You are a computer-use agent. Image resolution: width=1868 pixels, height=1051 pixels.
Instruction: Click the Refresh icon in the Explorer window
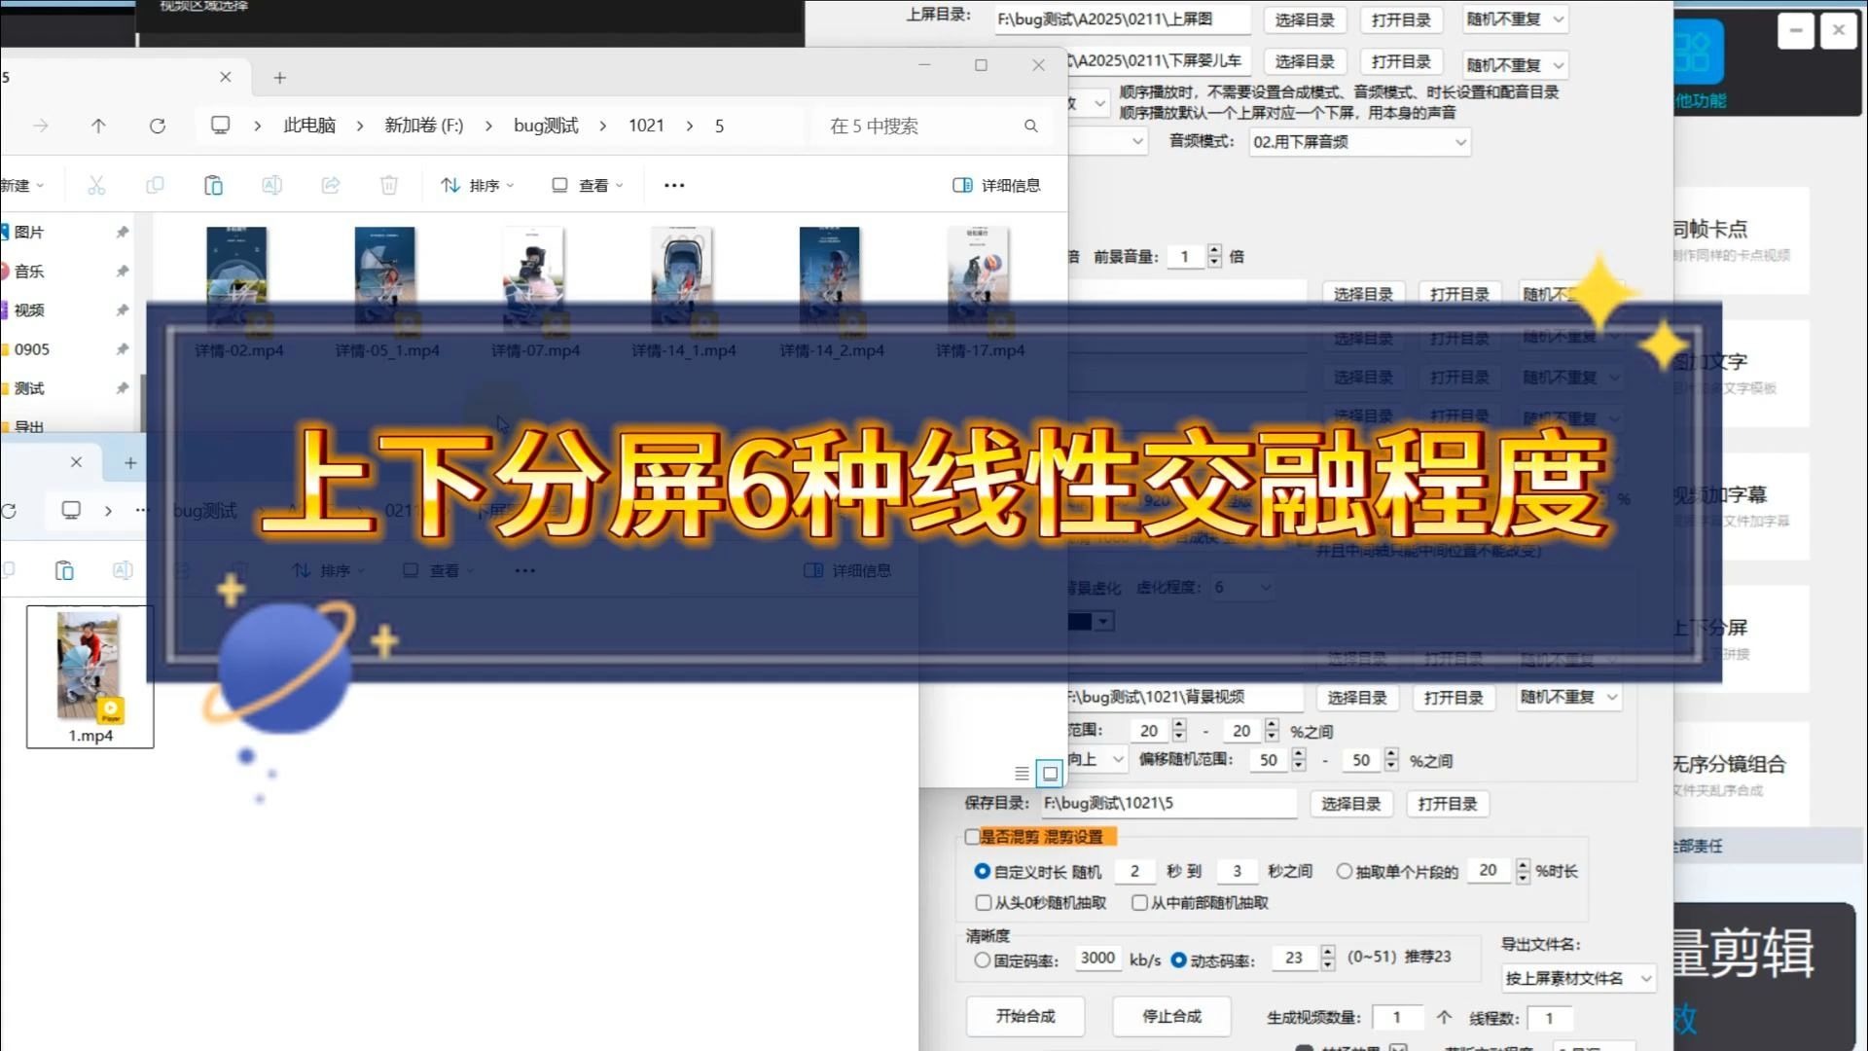157,126
